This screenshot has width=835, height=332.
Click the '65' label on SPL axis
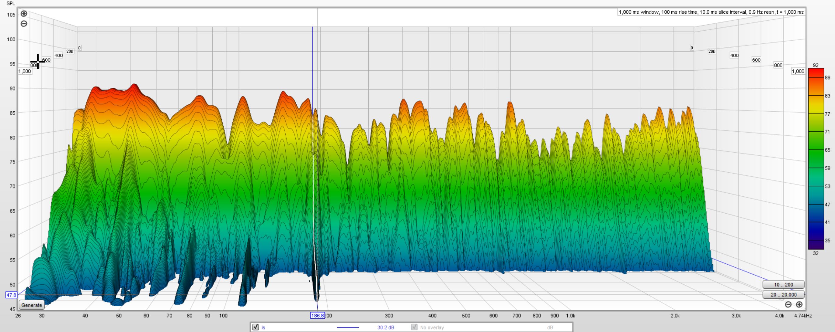coord(12,211)
